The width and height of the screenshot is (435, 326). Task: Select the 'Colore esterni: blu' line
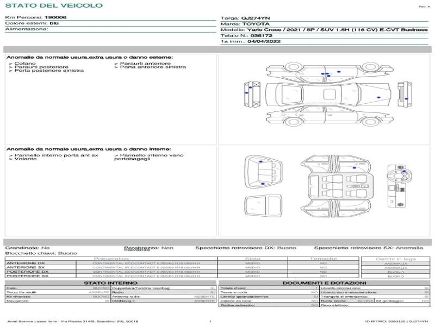tap(32, 23)
